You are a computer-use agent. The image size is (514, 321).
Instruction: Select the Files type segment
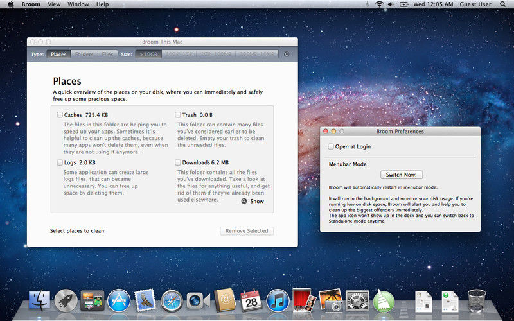(x=107, y=55)
